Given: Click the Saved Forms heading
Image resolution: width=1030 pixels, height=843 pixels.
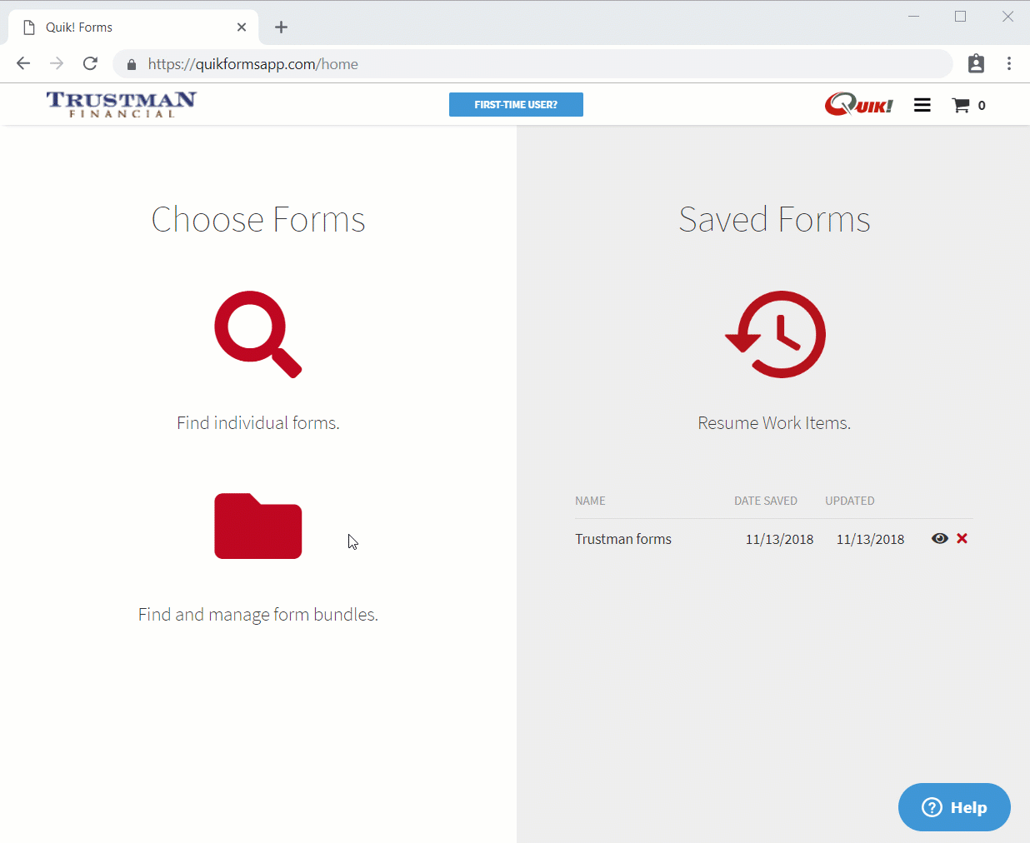Looking at the screenshot, I should [775, 220].
